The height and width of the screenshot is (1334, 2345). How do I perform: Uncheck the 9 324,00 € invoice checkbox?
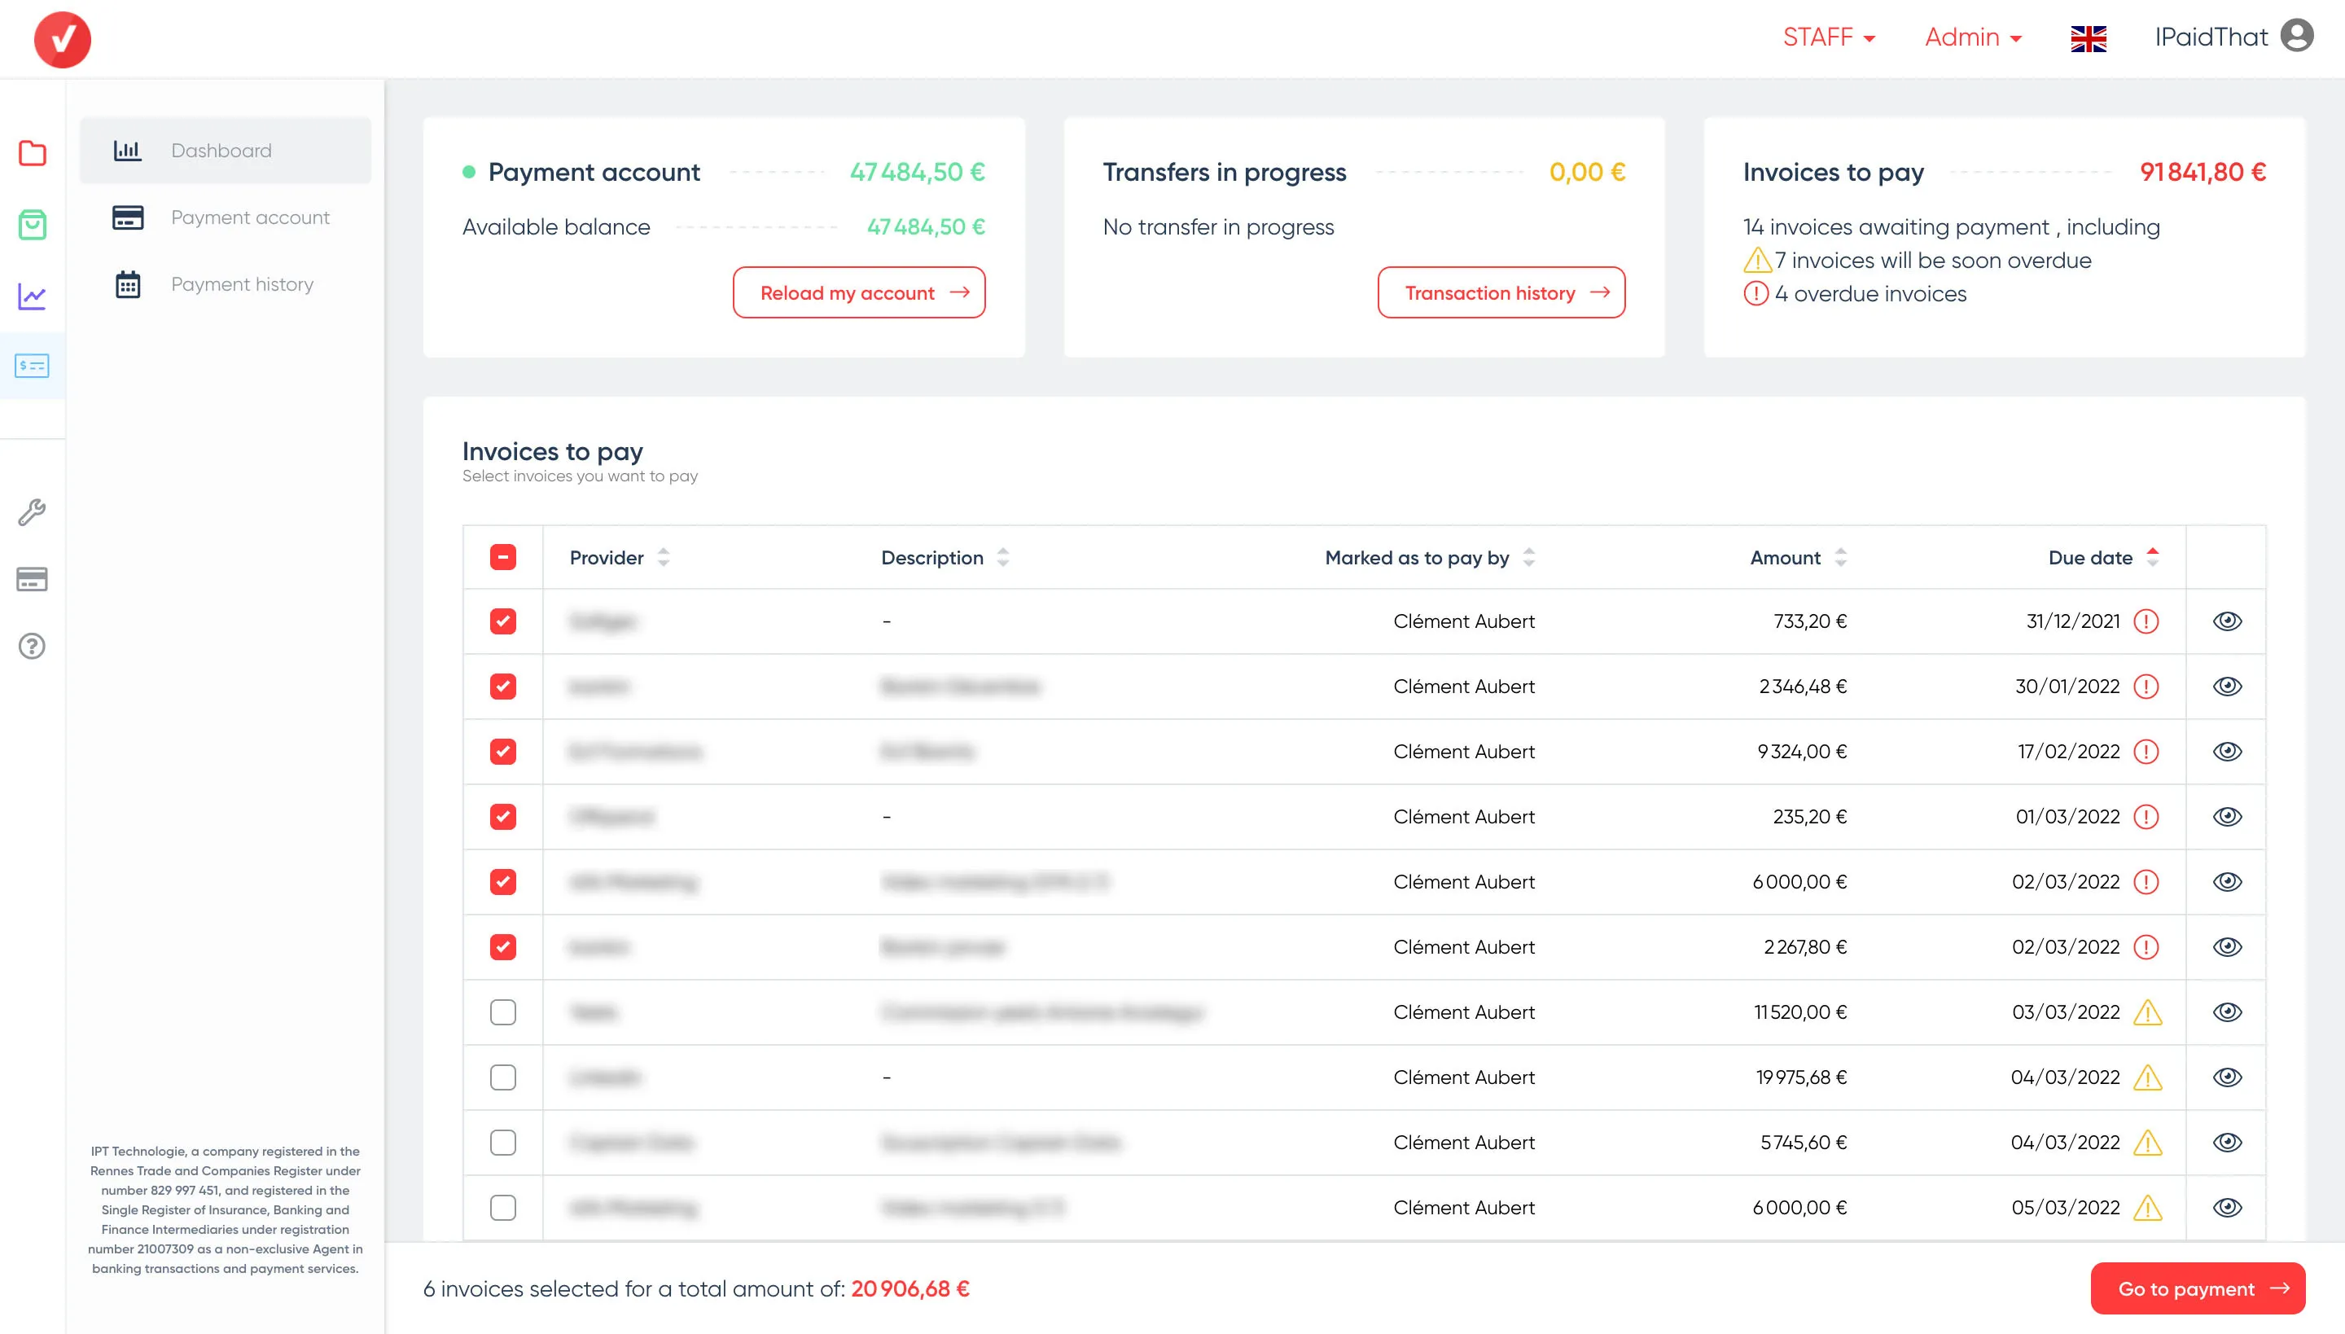(x=503, y=751)
